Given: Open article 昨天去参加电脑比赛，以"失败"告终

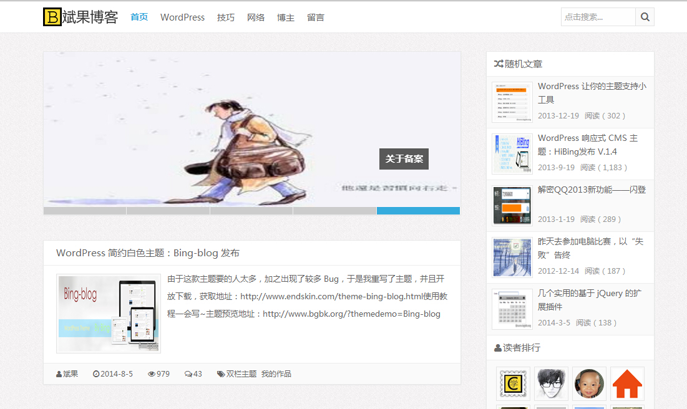Looking at the screenshot, I should [x=591, y=248].
